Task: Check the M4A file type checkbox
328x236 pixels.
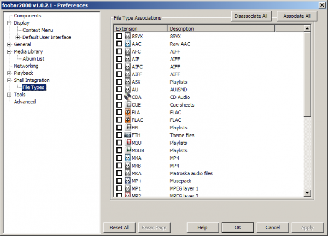Action: pyautogui.click(x=119, y=158)
